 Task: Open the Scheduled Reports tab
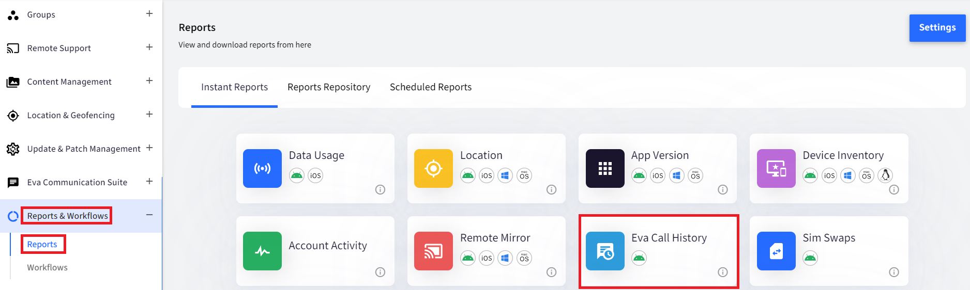click(x=431, y=87)
